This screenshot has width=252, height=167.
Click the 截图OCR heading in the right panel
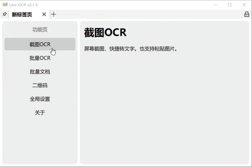pyautogui.click(x=105, y=33)
